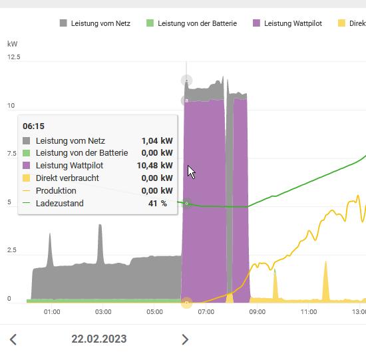Viewport: 366px width, 352px height.
Task: Click the 12.5 kW axis label
Action: point(14,57)
